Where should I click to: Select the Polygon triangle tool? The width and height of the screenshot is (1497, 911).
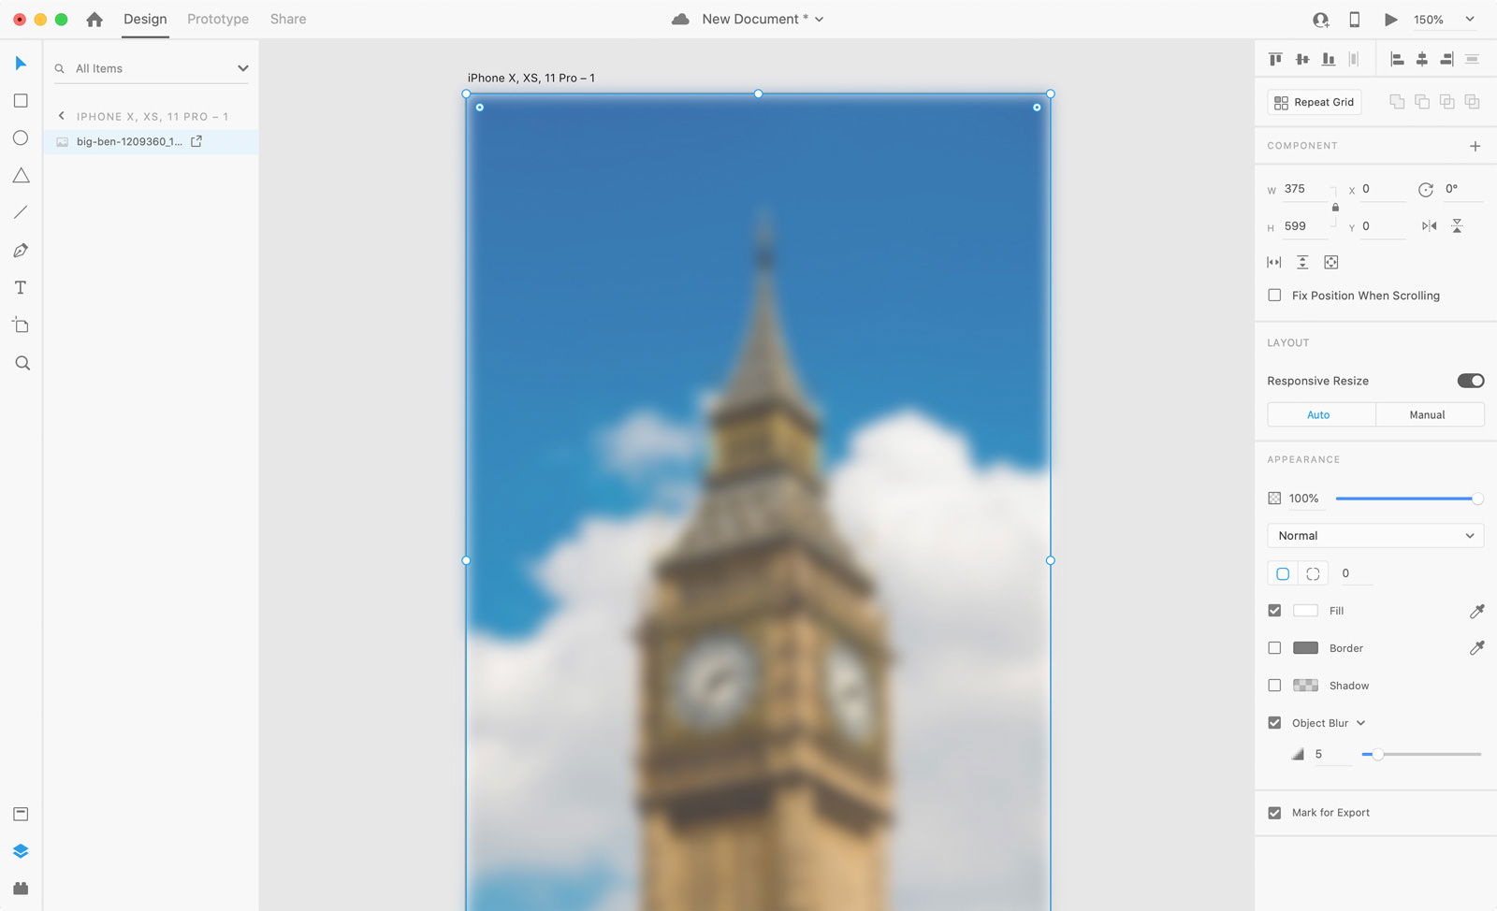coord(21,176)
